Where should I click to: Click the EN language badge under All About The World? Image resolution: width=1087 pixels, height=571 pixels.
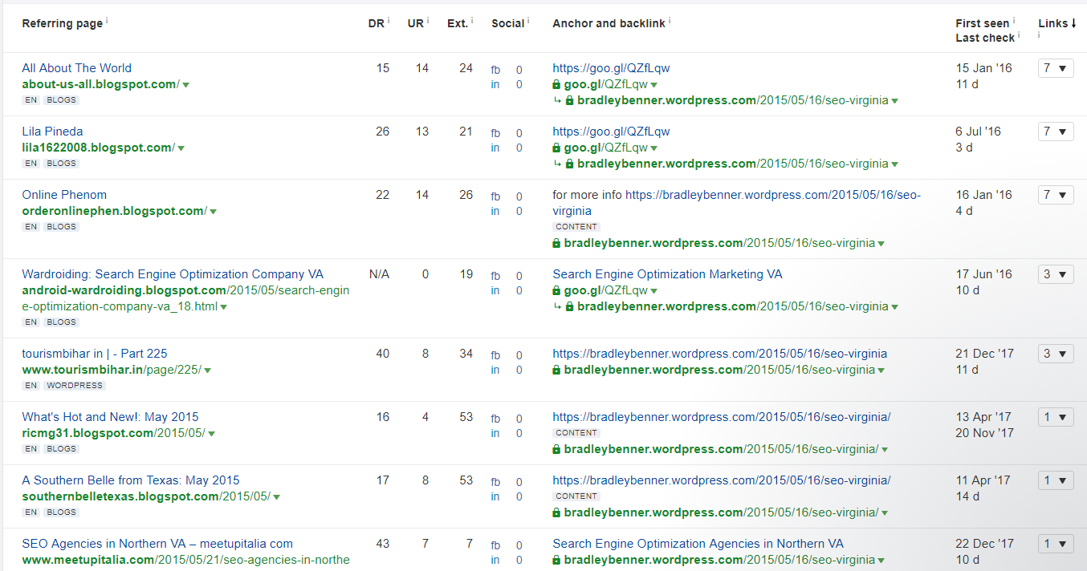[x=31, y=99]
